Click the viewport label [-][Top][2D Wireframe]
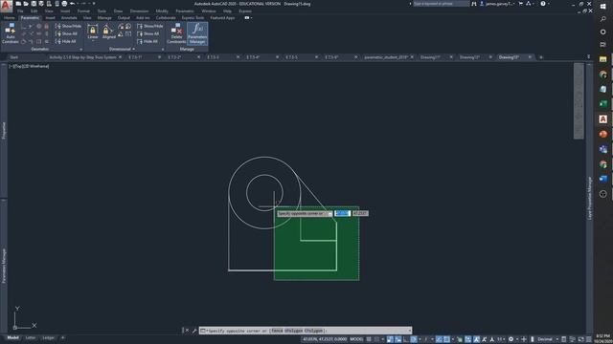 pos(30,66)
